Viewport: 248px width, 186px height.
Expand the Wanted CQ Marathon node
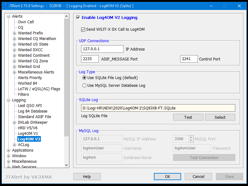(14, 39)
